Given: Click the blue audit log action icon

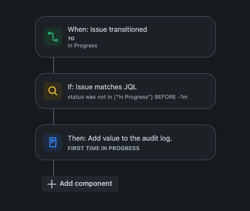Looking at the screenshot, I should click(52, 142).
